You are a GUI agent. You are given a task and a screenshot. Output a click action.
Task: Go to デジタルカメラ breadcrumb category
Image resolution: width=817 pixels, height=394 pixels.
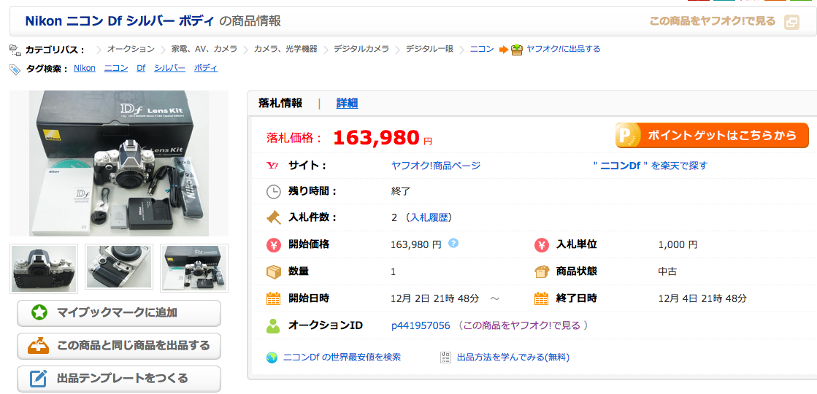point(361,49)
